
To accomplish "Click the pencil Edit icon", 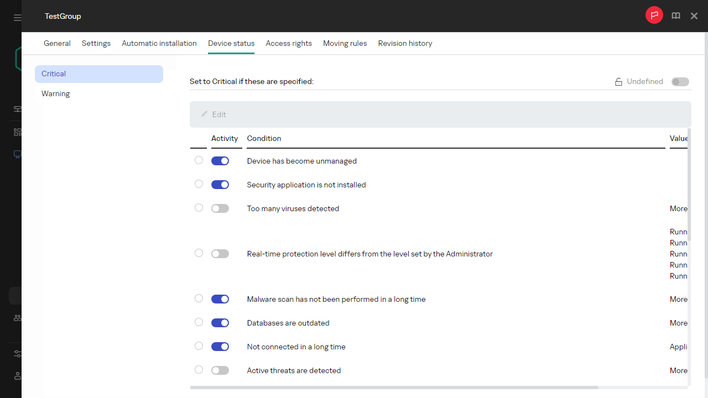I will tap(204, 114).
